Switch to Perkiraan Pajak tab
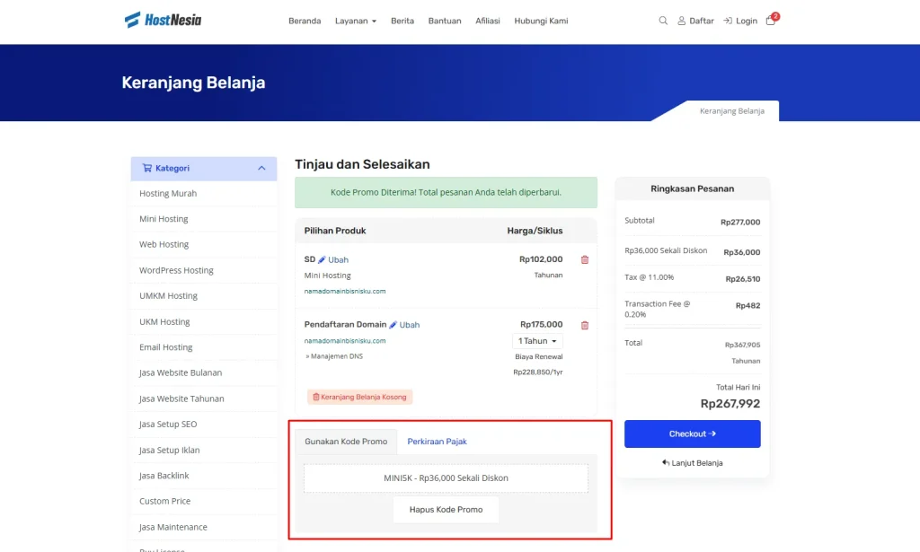The image size is (920, 552). pyautogui.click(x=437, y=442)
